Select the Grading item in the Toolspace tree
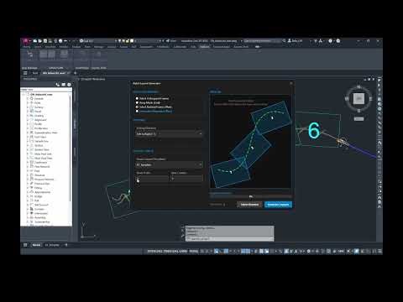Screen dimensions: 403x302 39,116
